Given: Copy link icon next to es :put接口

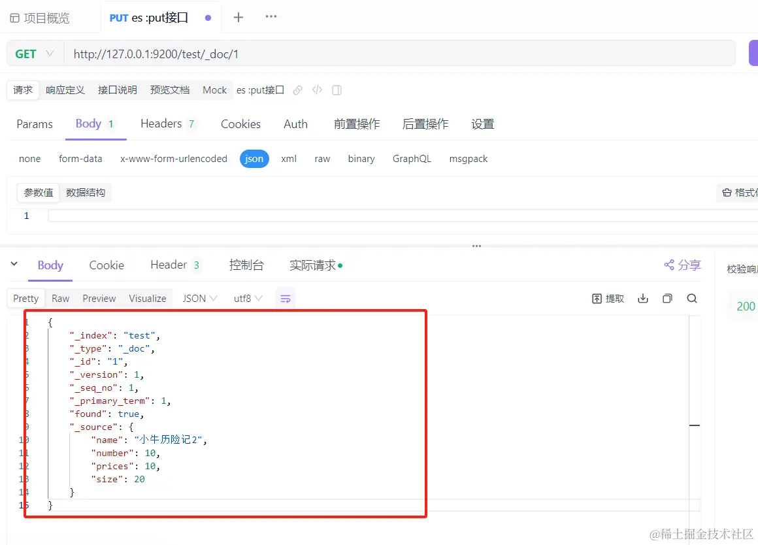Looking at the screenshot, I should (x=298, y=90).
